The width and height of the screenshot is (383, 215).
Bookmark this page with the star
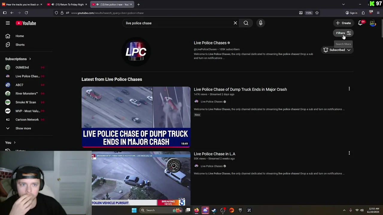point(317,13)
